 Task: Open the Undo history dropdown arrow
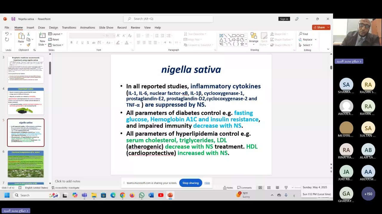11,34
